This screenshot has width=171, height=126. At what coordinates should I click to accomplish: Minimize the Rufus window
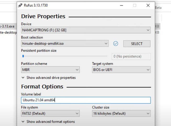122,5
